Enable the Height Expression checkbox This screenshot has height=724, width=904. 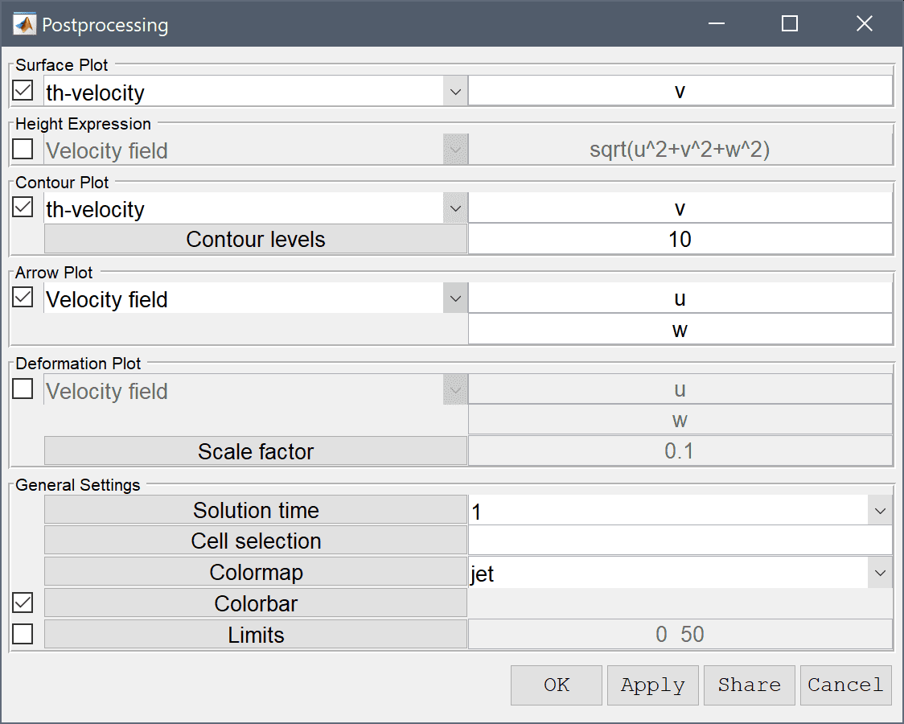tap(23, 149)
